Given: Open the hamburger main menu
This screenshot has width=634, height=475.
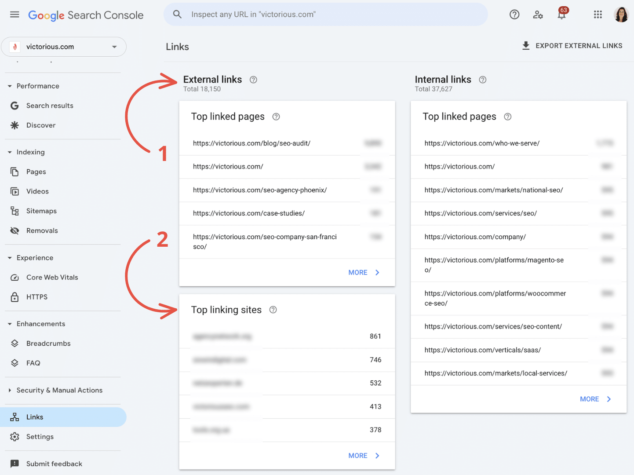Looking at the screenshot, I should pos(15,15).
